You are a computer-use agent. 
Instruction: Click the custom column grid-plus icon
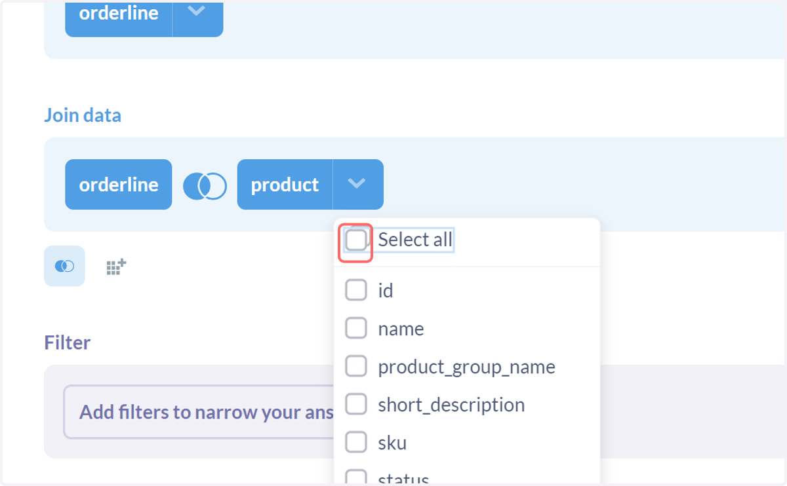[x=116, y=267]
